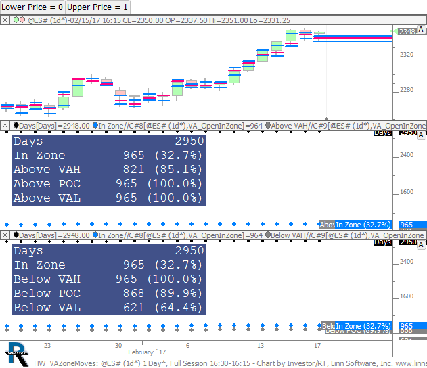
Task: Click the date 17 on time axis
Action: (x=317, y=346)
